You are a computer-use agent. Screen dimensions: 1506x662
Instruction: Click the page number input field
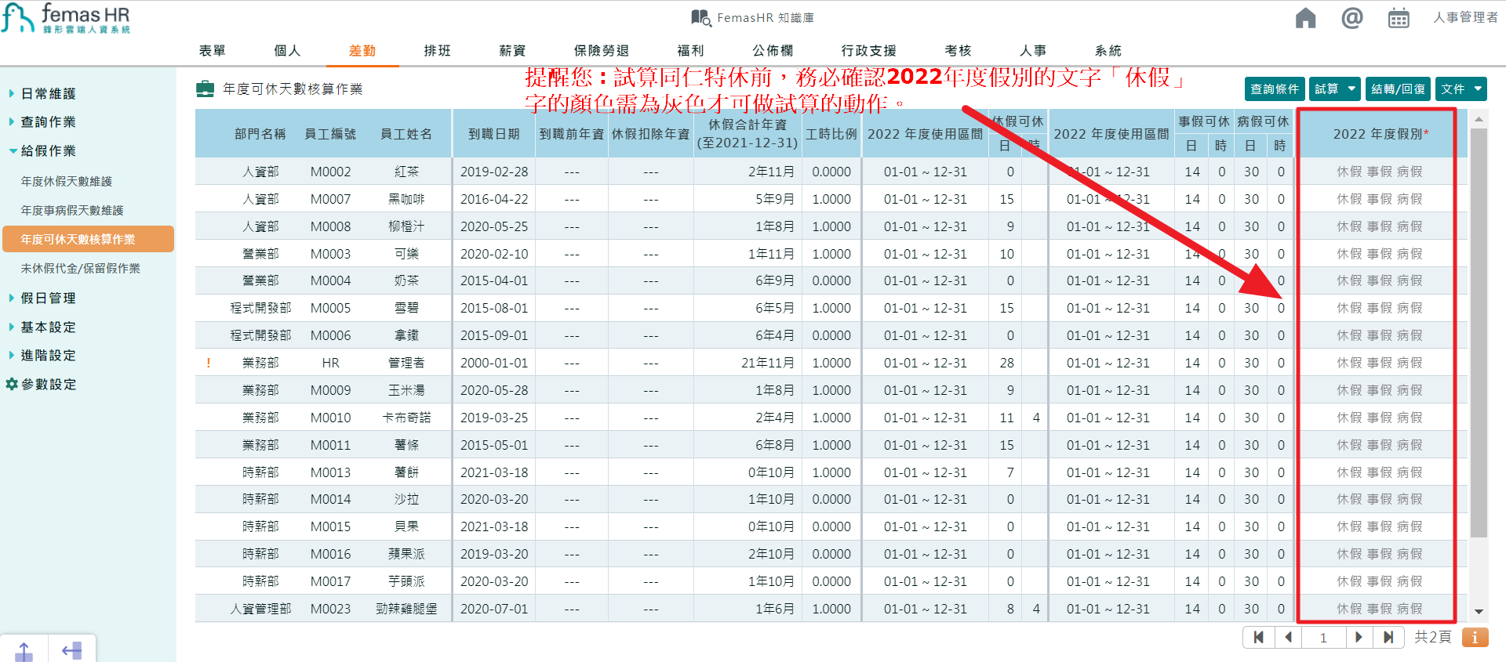pyautogui.click(x=1323, y=637)
